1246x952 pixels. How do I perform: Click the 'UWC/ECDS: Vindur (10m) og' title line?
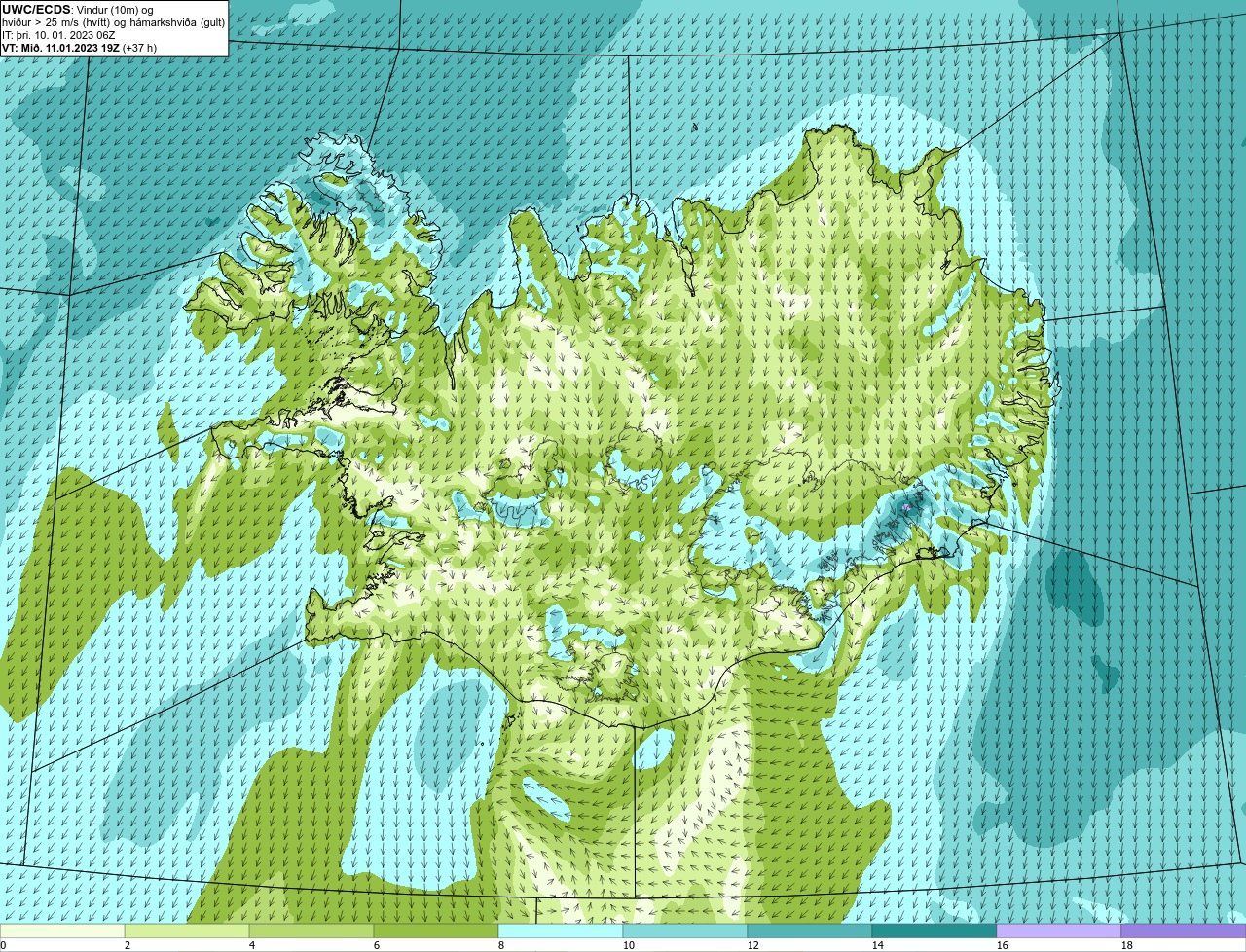click(78, 9)
